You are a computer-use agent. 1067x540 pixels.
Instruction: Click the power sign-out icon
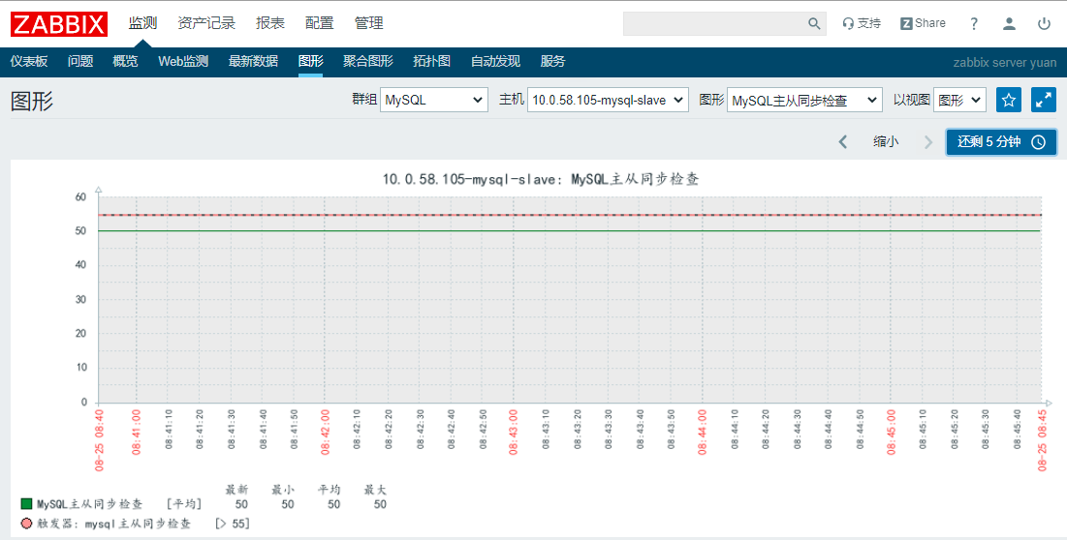1044,24
